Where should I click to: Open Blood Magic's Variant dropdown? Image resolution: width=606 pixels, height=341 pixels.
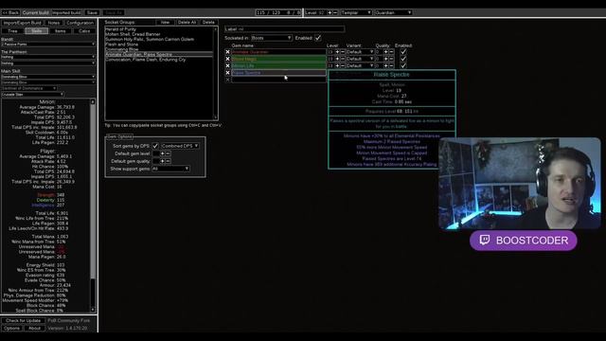pyautogui.click(x=360, y=59)
